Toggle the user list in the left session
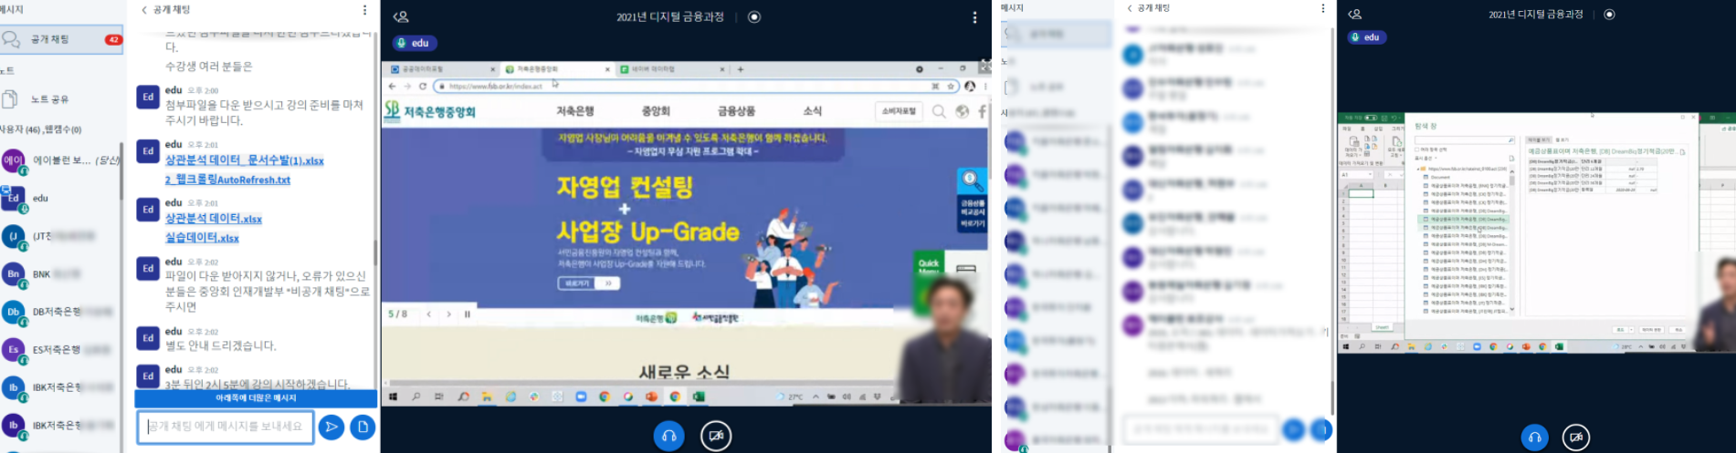 401,16
